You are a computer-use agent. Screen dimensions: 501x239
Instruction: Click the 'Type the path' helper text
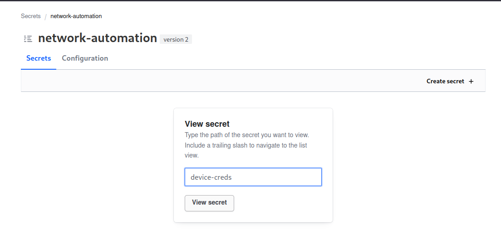pos(247,135)
